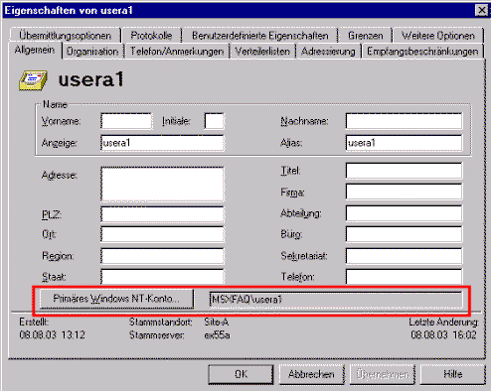Click the Titel input field
The width and height of the screenshot is (491, 391).
coord(404,171)
